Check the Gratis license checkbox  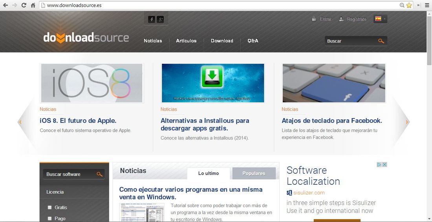[x=49, y=207]
